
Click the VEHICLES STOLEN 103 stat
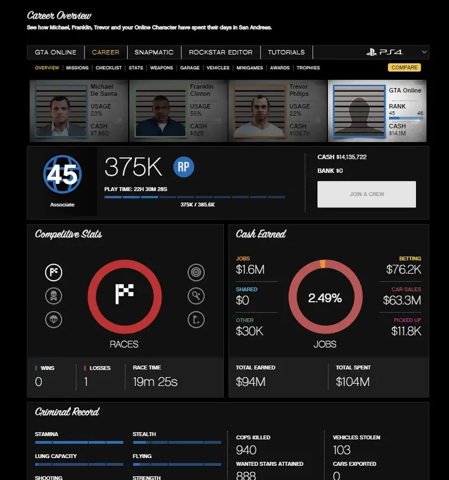click(356, 446)
